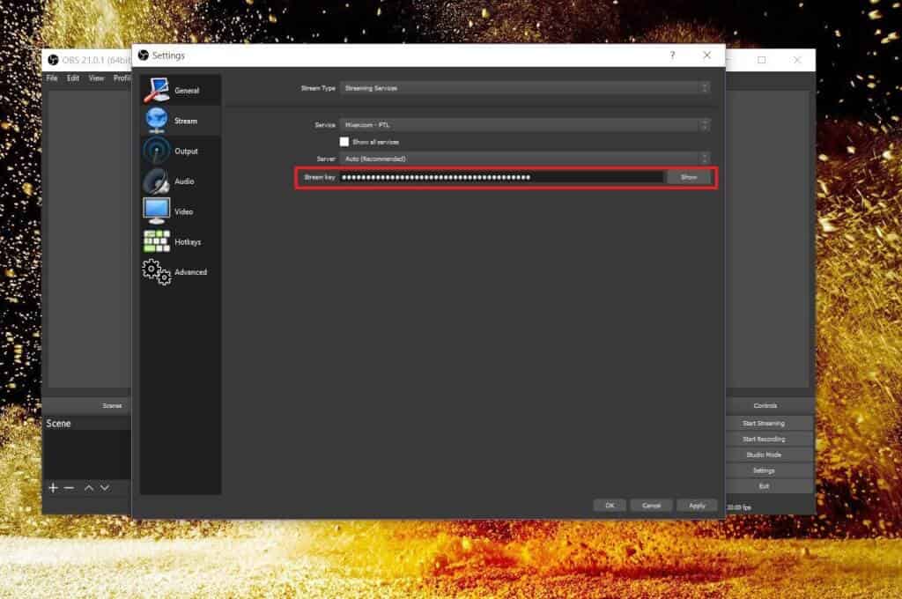902x599 pixels.
Task: Open the Output settings section
Action: 180,151
